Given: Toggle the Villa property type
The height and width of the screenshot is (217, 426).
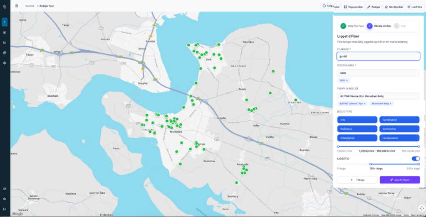Looking at the screenshot, I should tap(357, 119).
